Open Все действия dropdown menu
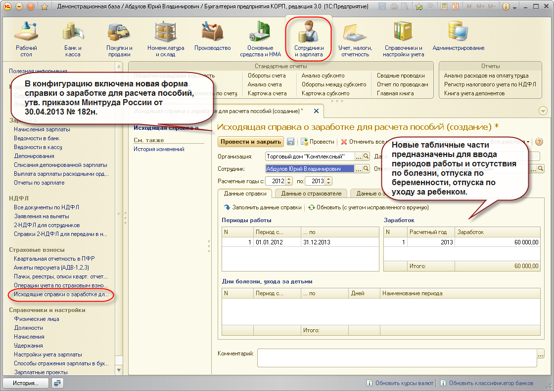 509,142
